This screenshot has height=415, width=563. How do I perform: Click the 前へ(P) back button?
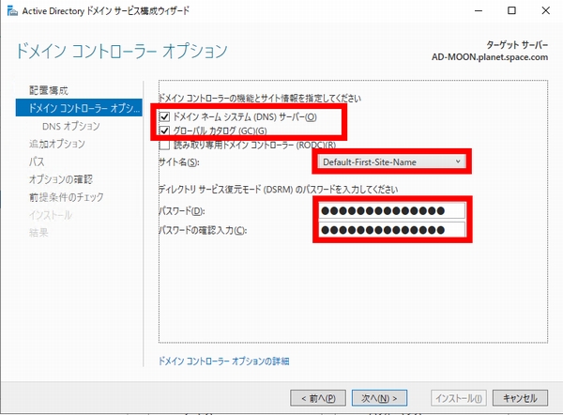pyautogui.click(x=318, y=398)
